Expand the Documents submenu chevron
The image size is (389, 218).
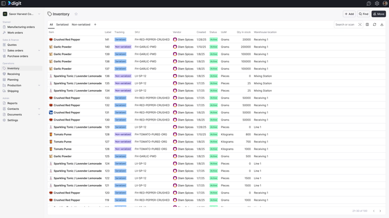39,115
